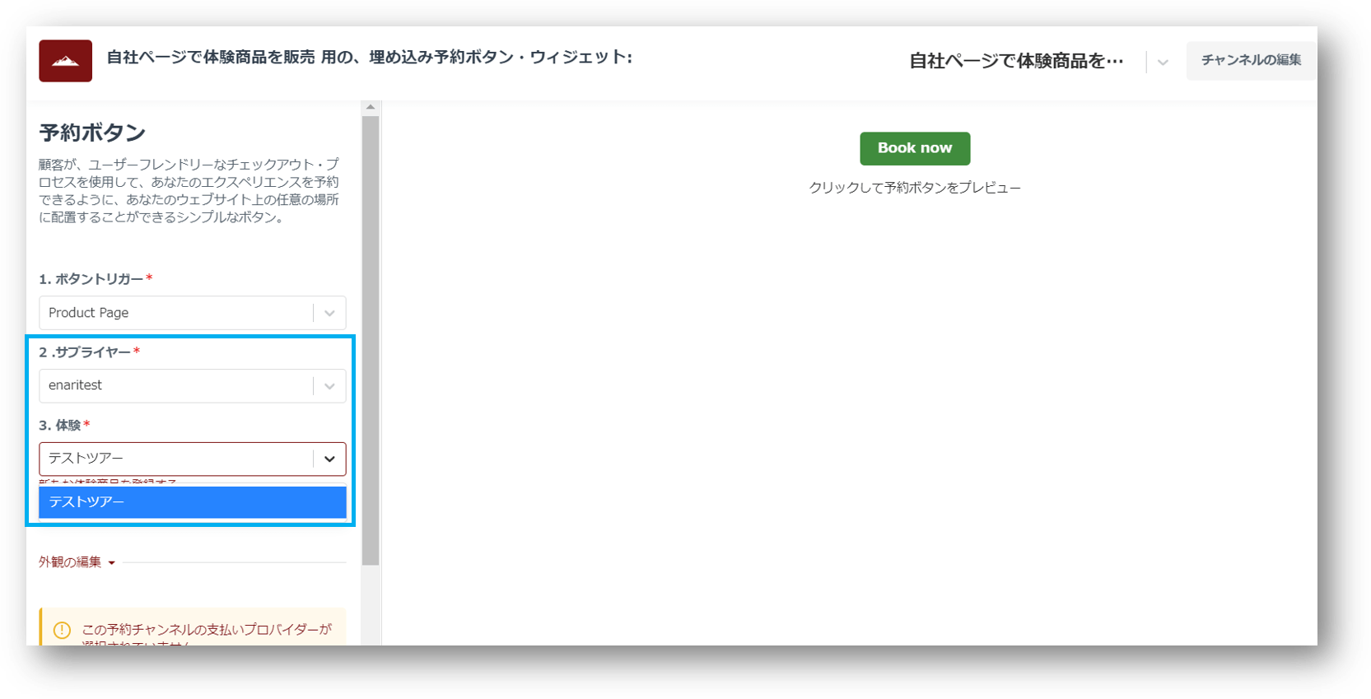This screenshot has width=1371, height=699.
Task: Open the enaritest supplier dropdown
Action: pyautogui.click(x=175, y=386)
